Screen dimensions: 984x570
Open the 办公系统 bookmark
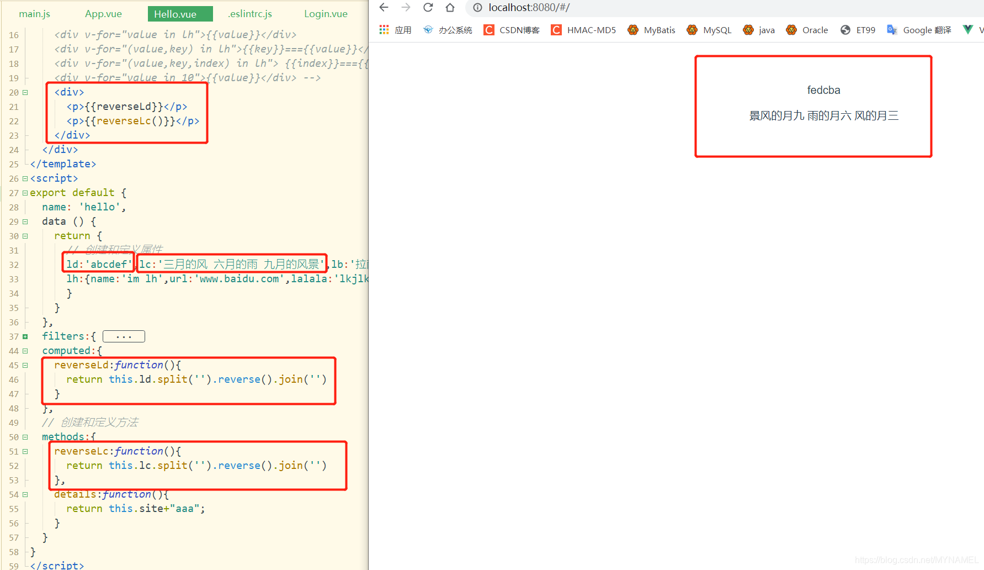(x=448, y=30)
